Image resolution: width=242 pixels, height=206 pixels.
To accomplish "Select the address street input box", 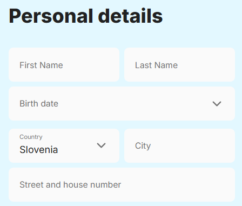I will coord(122,185).
